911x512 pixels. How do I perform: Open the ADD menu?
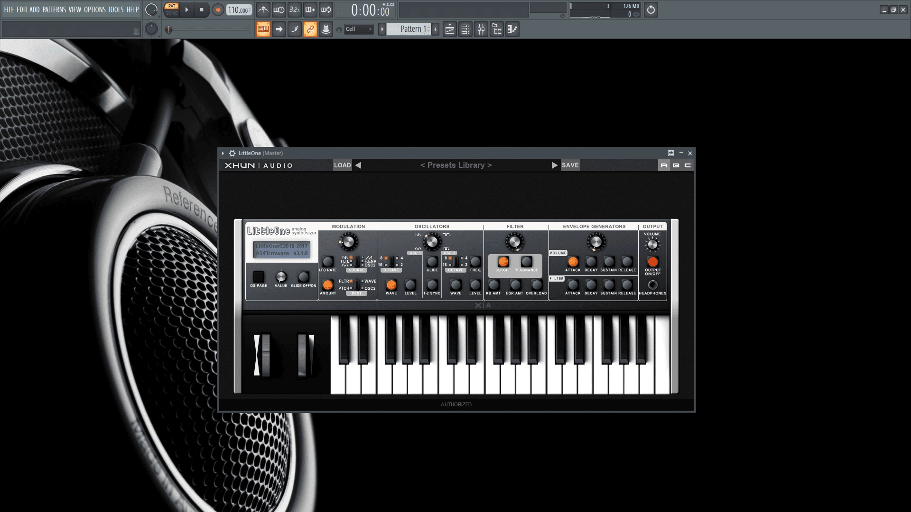pyautogui.click(x=35, y=9)
